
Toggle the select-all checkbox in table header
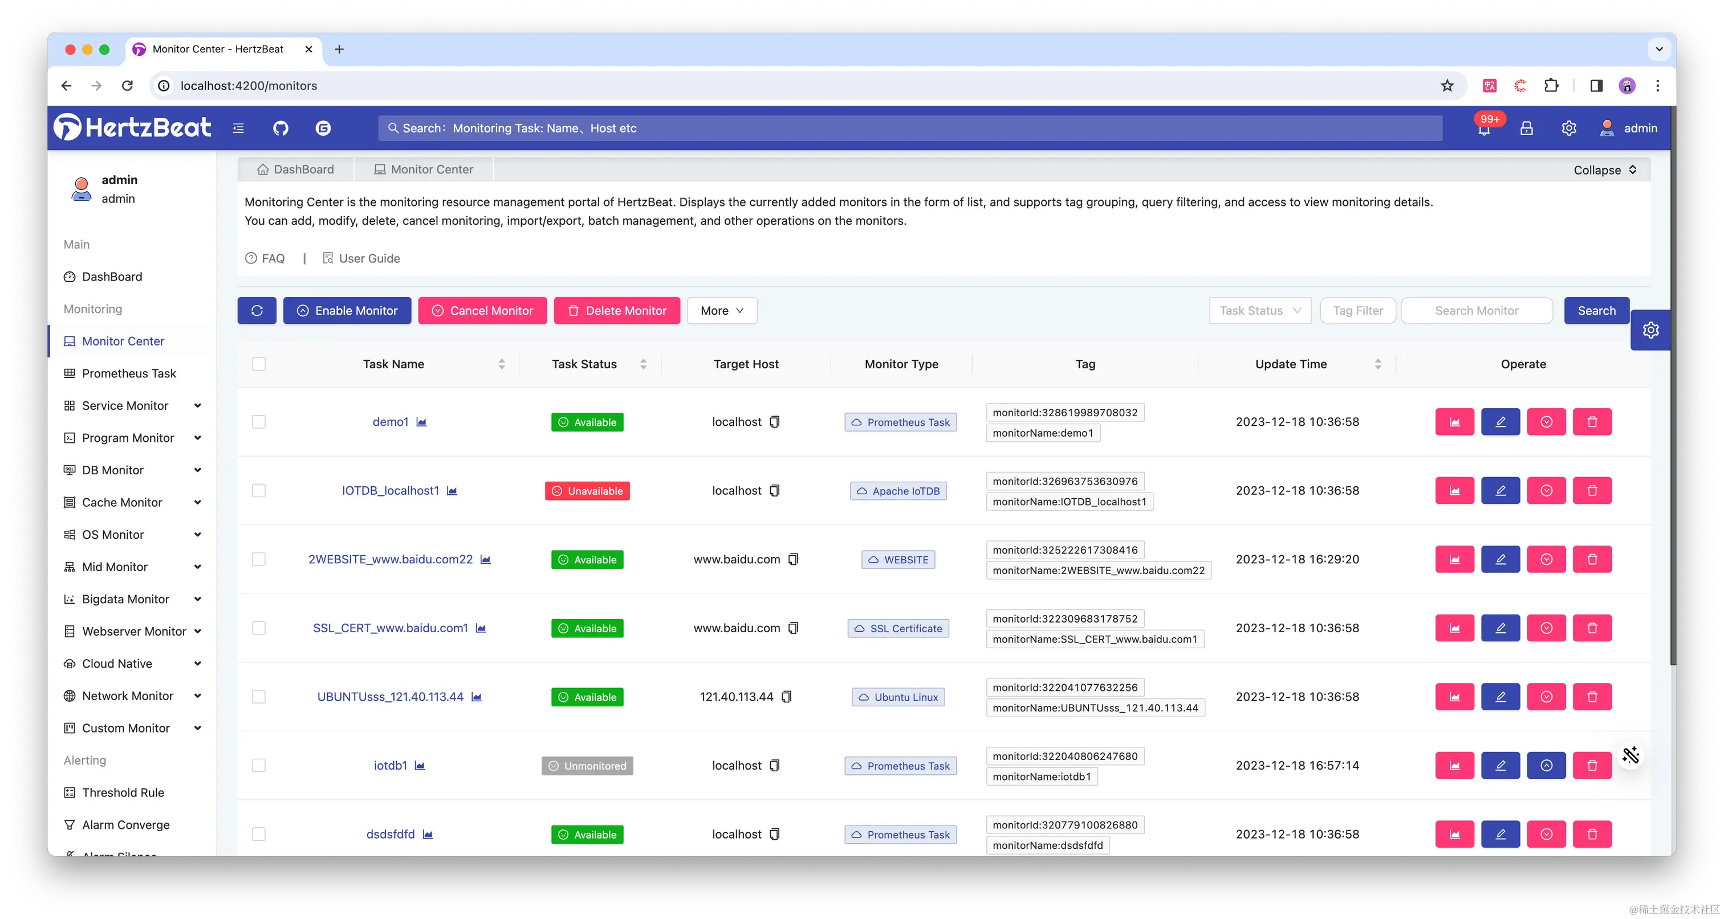(x=259, y=364)
